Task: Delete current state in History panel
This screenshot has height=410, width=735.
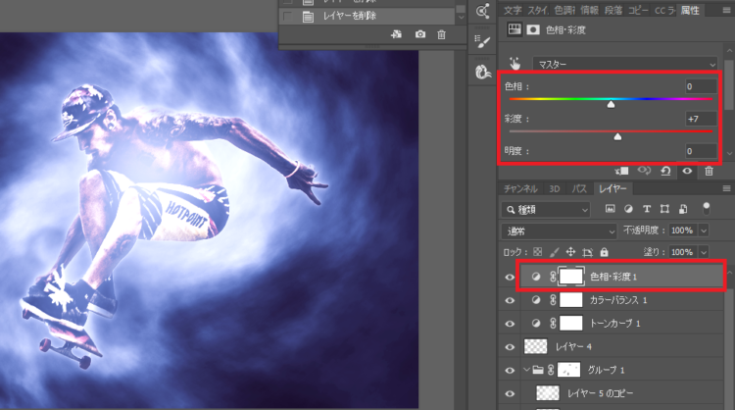Action: [441, 34]
